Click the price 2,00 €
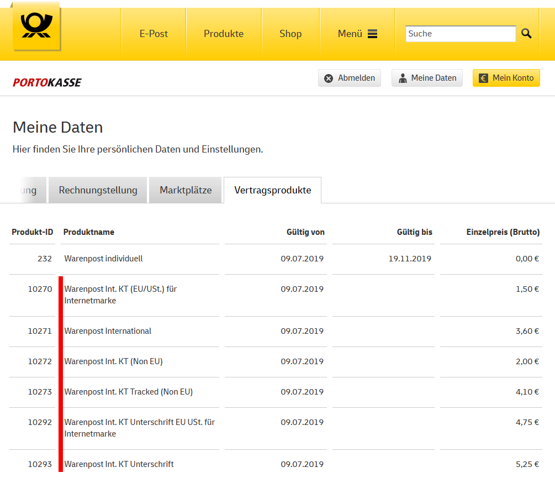The height and width of the screenshot is (483, 555). pyautogui.click(x=527, y=361)
